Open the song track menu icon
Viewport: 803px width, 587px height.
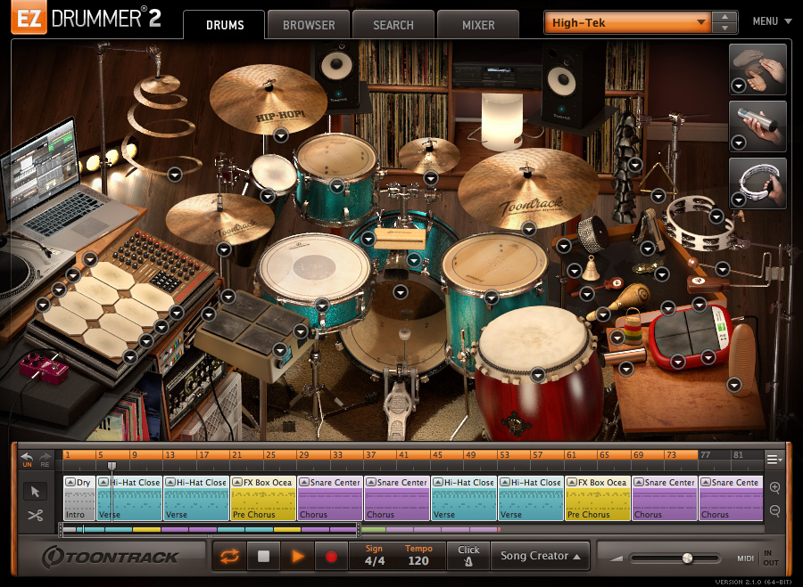774,459
